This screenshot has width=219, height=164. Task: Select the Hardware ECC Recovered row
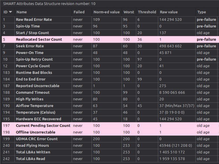[x=38, y=119]
